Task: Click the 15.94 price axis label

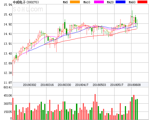Action: click(x=8, y=5)
